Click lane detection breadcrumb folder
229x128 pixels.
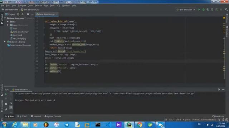coord(10,10)
